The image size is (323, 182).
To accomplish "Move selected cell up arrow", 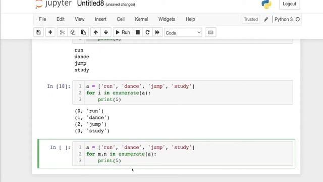I will [x=95, y=32].
